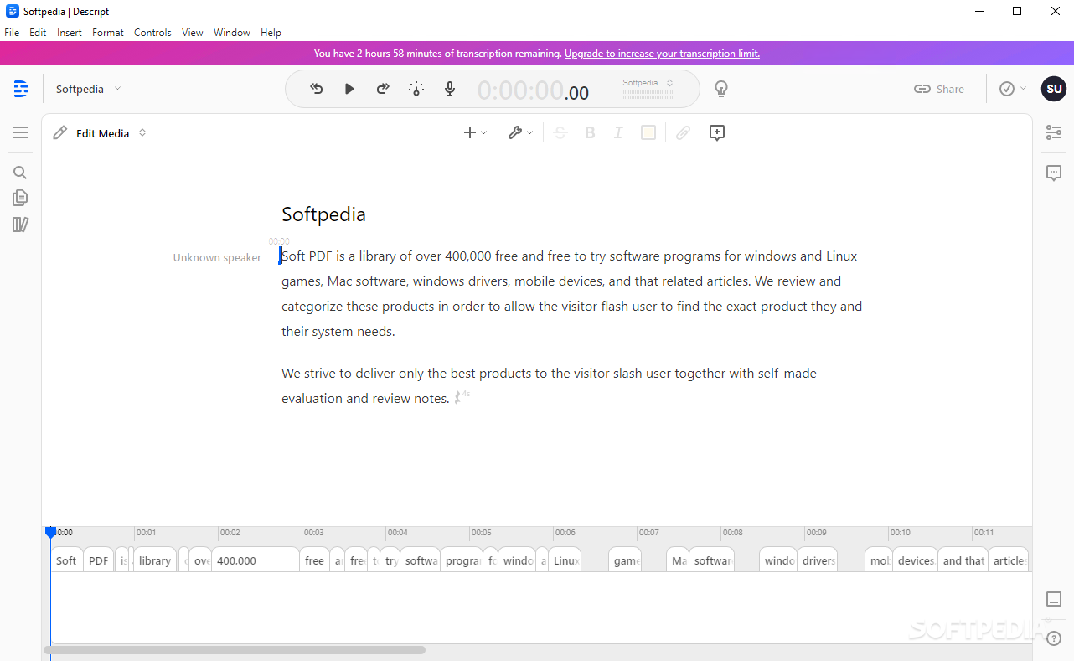Click 'their system needs.' in transcript
Viewport: 1074px width, 661px height.
pyautogui.click(x=338, y=332)
